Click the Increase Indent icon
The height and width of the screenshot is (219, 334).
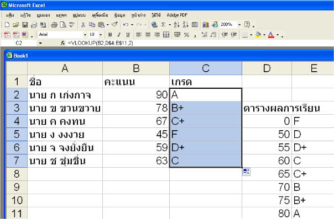(x=234, y=35)
